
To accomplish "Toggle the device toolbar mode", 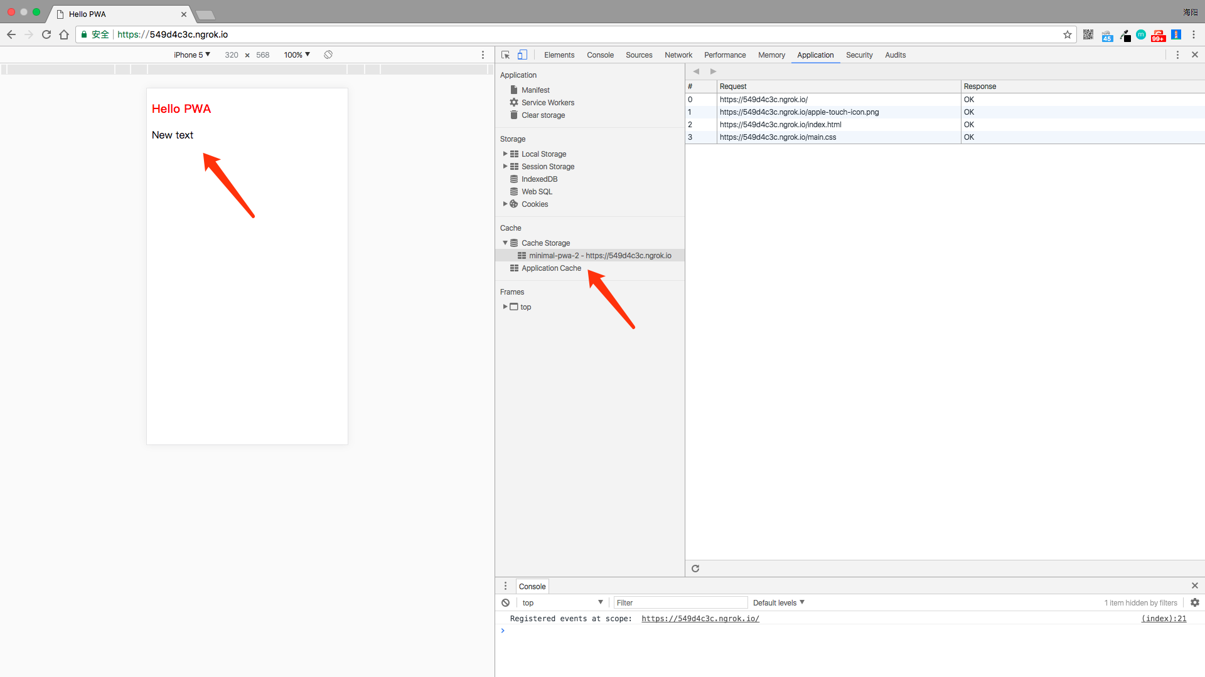I will (x=522, y=55).
